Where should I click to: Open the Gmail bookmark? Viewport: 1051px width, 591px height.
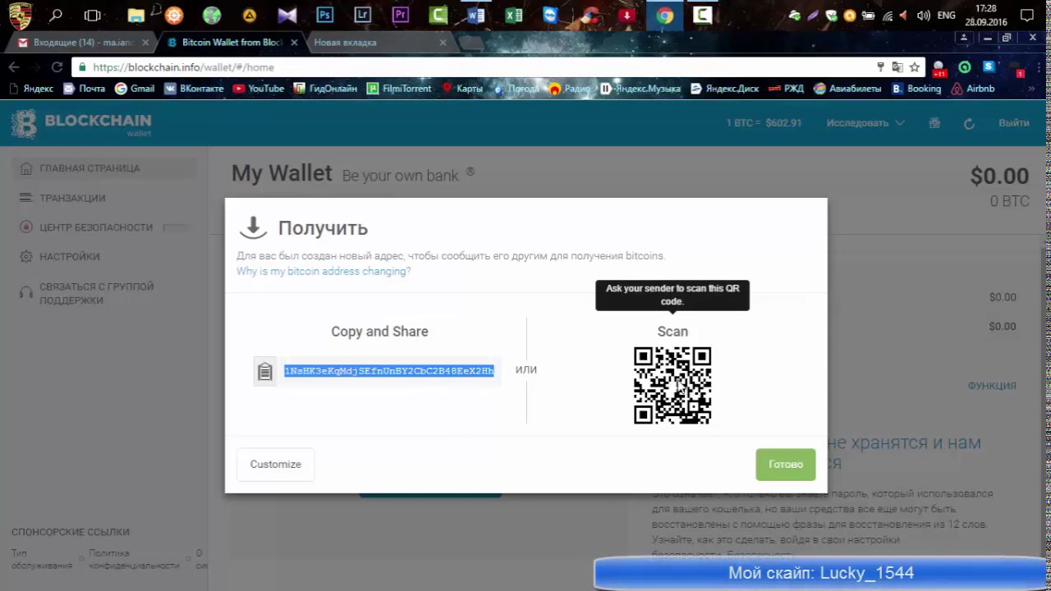point(135,89)
